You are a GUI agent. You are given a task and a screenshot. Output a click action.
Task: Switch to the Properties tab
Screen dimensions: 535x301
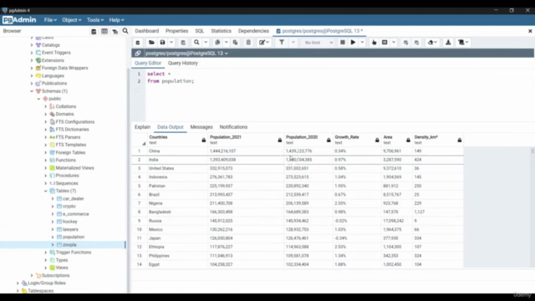[176, 31]
